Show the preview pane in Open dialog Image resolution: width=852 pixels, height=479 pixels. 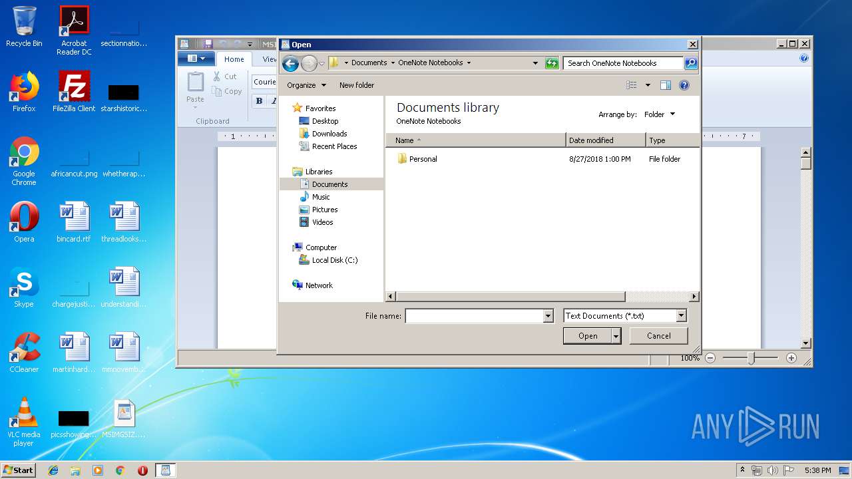(666, 85)
